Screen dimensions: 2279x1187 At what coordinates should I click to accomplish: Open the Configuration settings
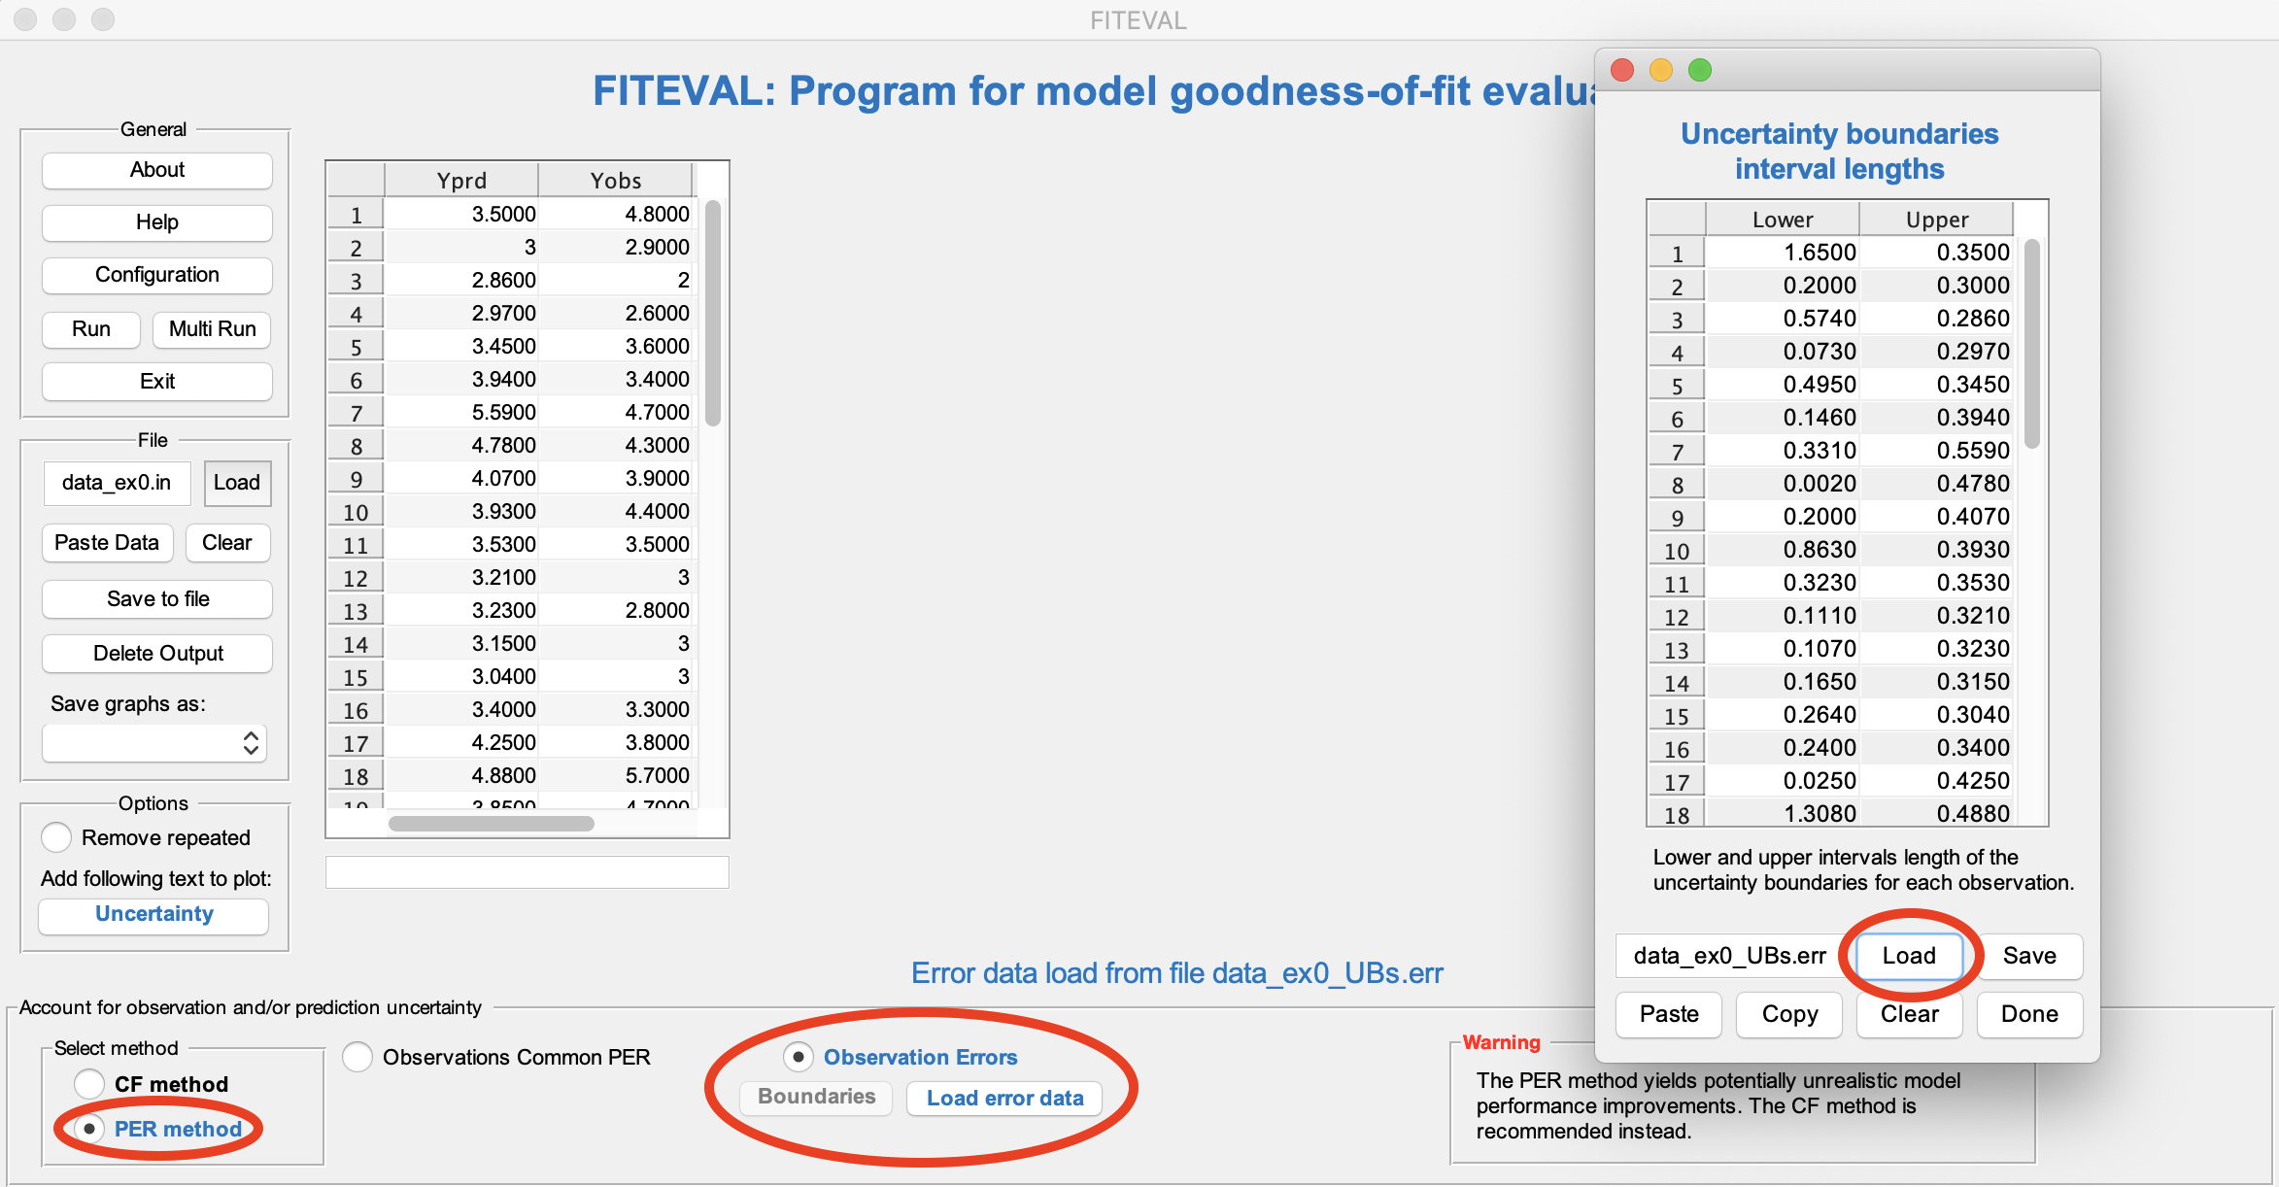click(x=156, y=275)
